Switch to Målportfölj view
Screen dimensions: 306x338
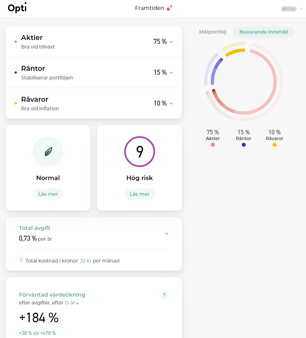pyautogui.click(x=213, y=32)
